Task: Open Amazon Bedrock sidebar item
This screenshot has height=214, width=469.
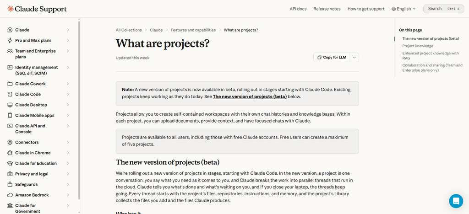Action: [x=38, y=195]
